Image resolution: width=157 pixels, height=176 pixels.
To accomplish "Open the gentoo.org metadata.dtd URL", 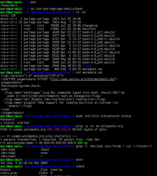I will (x=83, y=79).
